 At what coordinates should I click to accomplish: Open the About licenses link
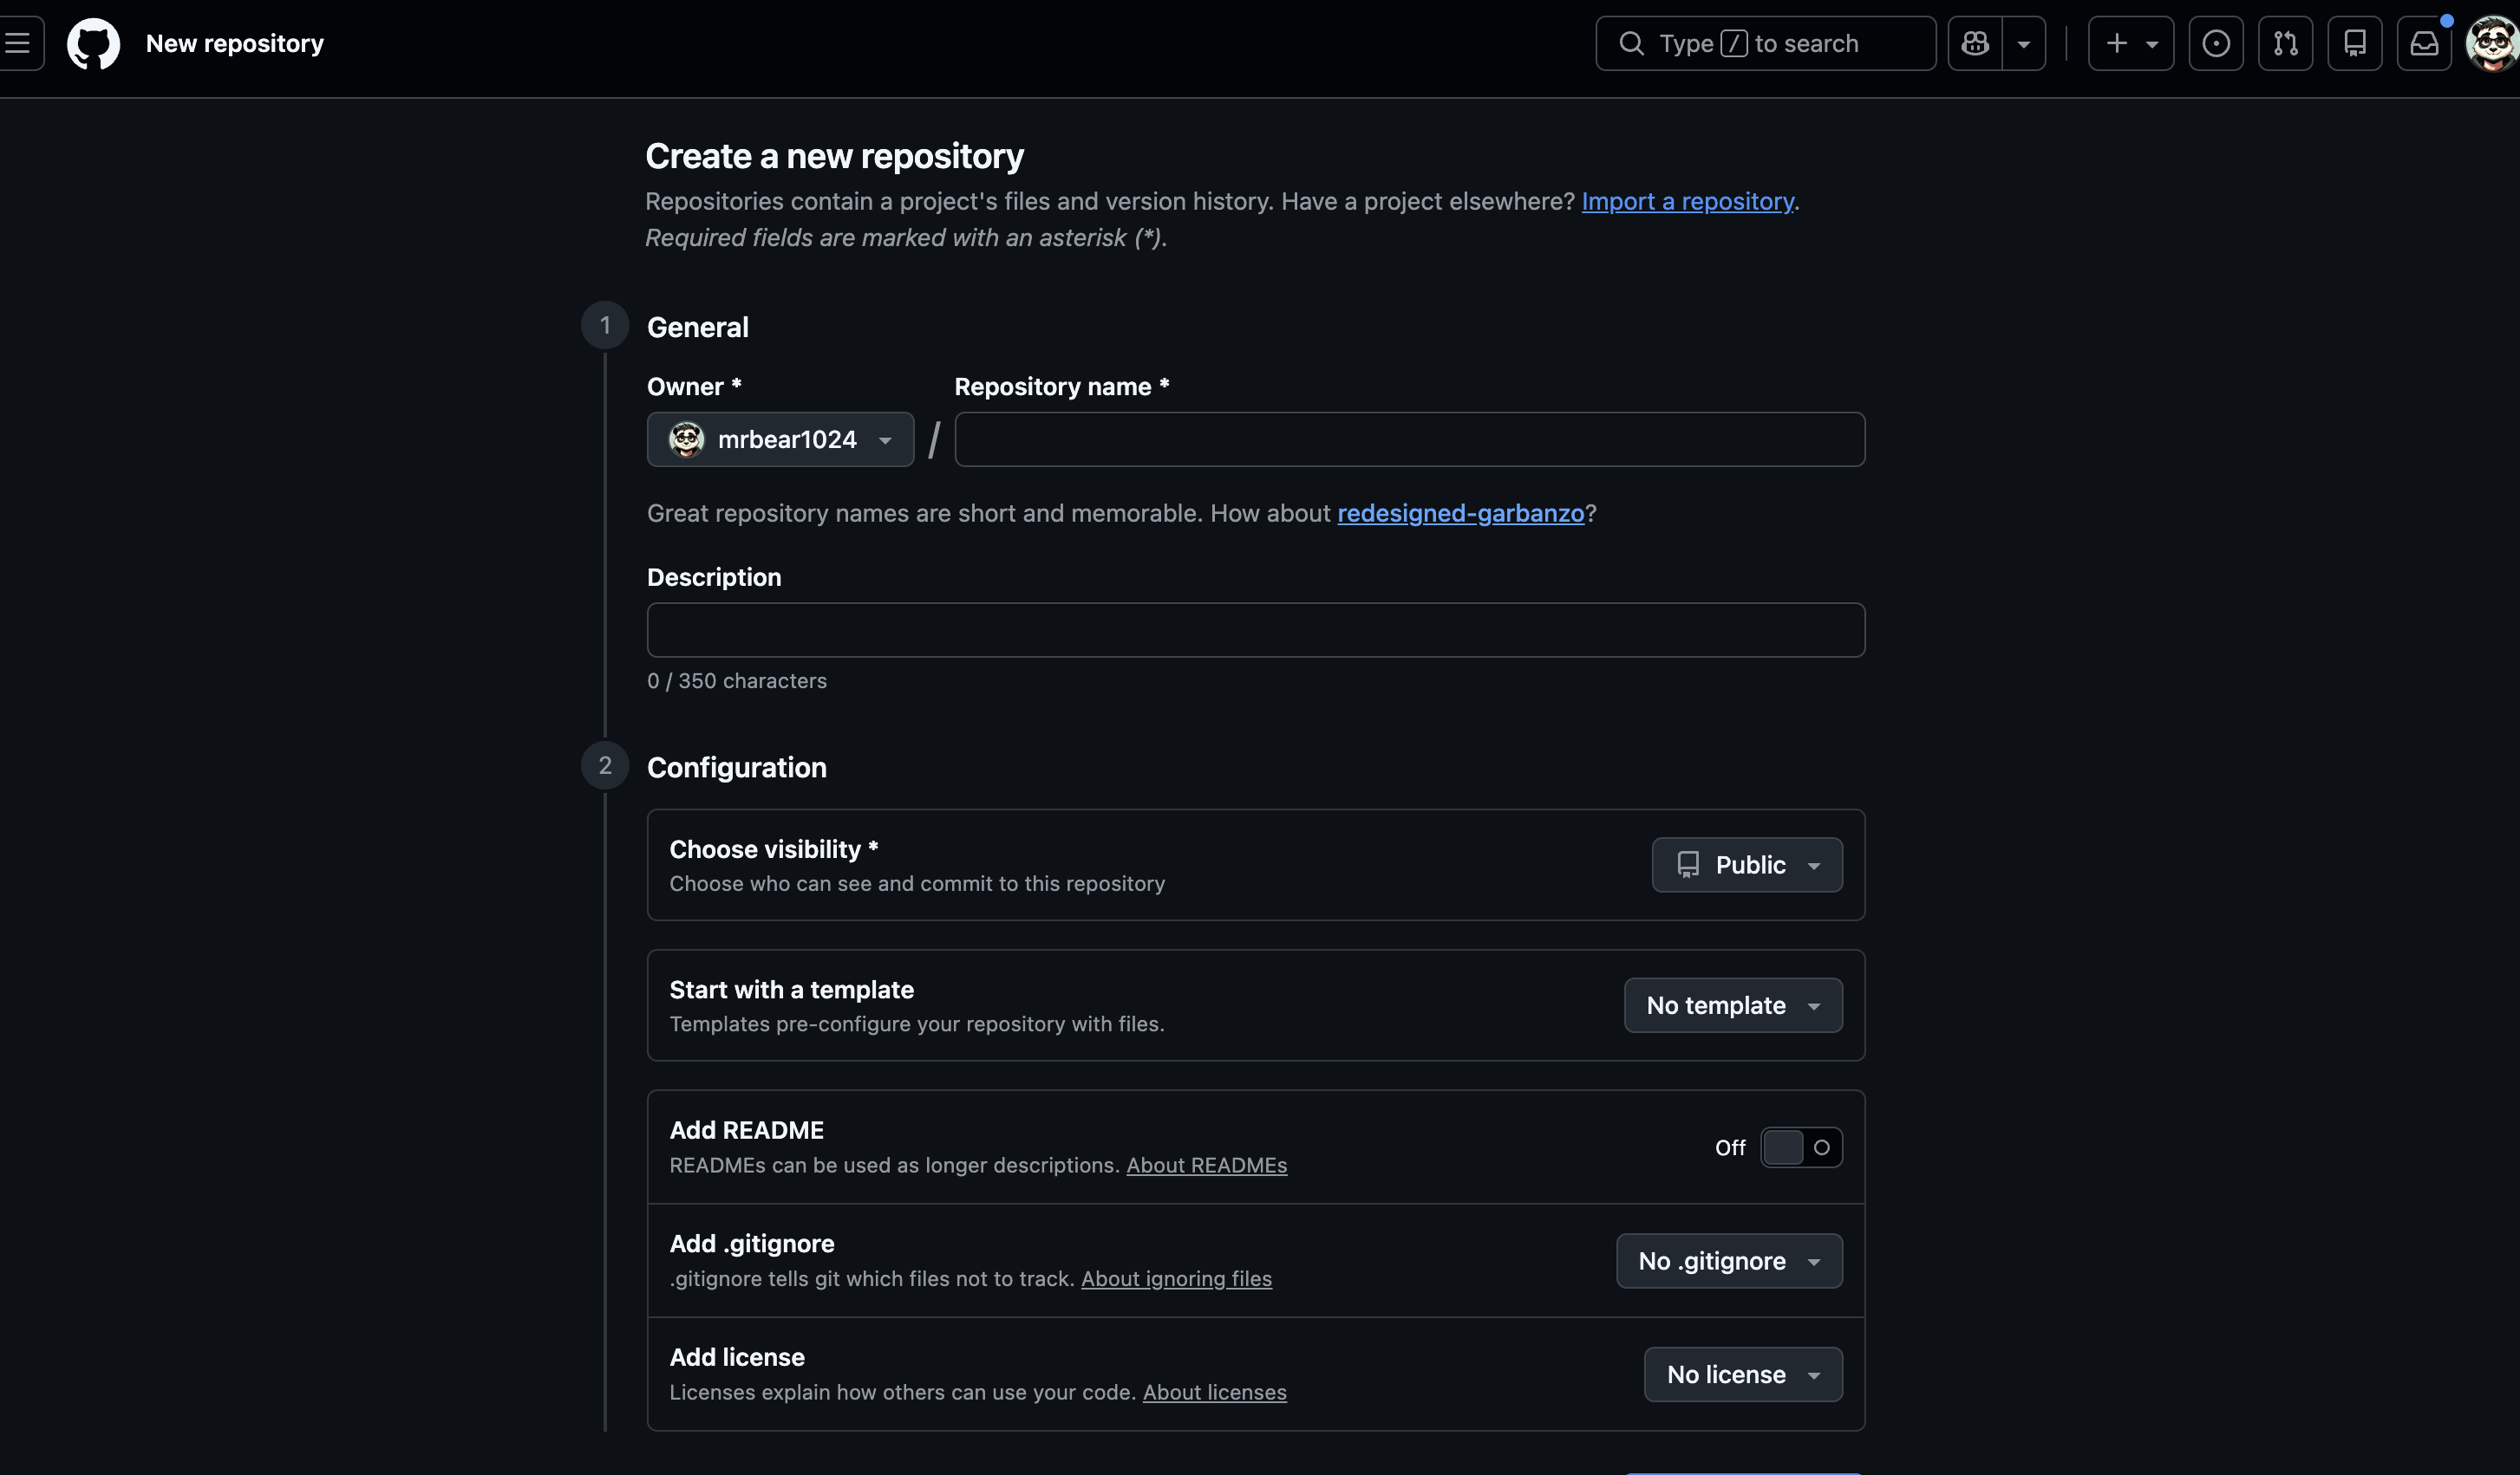(x=1215, y=1392)
